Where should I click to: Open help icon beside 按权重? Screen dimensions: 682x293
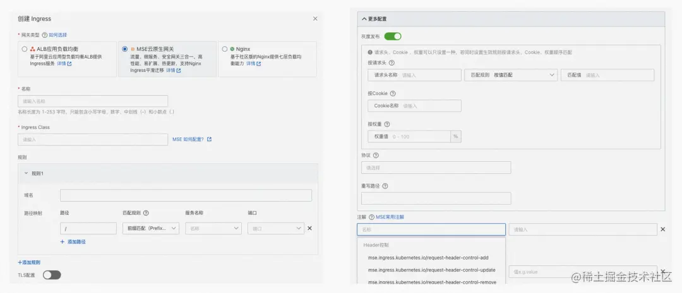pos(387,124)
